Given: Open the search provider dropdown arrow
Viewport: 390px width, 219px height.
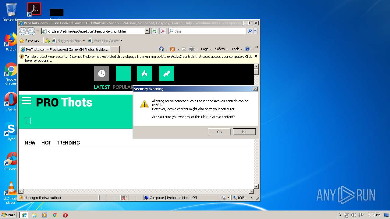Looking at the screenshot, I should 255,31.
